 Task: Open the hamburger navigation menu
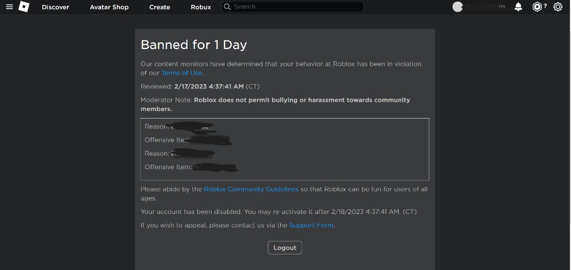[9, 7]
